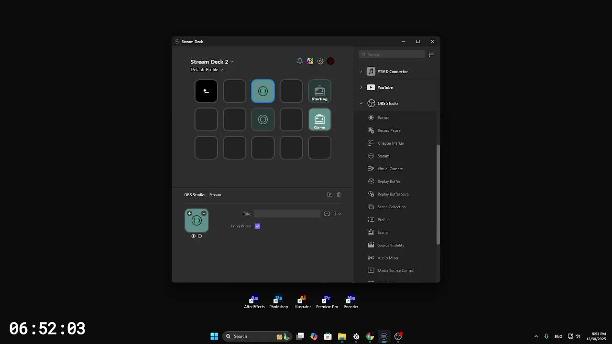Open Photoshop desktop shortcut
Screen dimensions: 612x344
[x=279, y=302]
